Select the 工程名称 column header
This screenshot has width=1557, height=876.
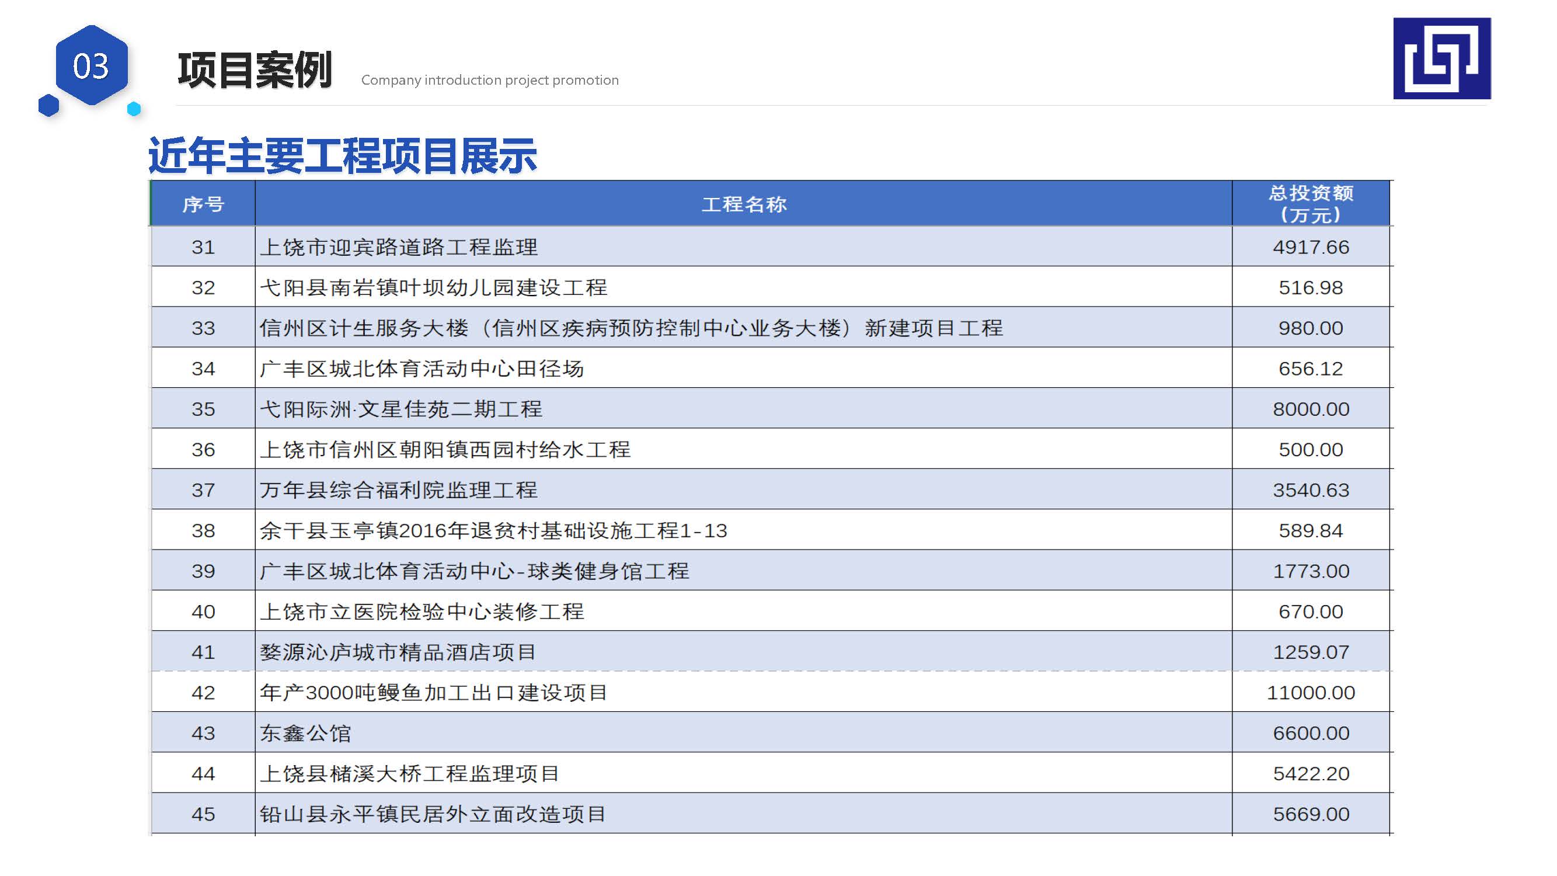point(743,204)
